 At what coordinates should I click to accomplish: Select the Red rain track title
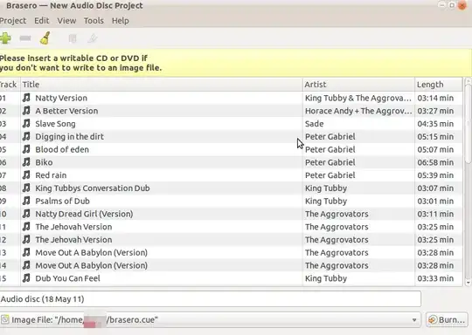pos(51,175)
